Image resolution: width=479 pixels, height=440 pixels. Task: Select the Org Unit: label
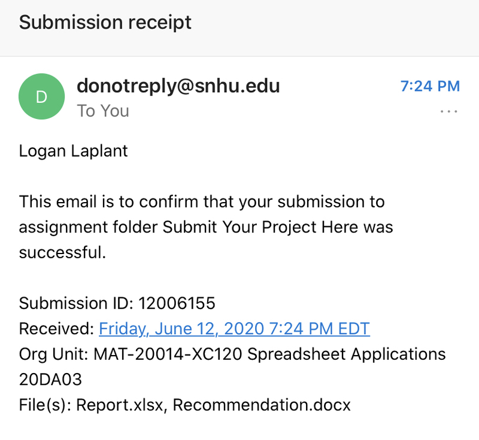point(54,355)
